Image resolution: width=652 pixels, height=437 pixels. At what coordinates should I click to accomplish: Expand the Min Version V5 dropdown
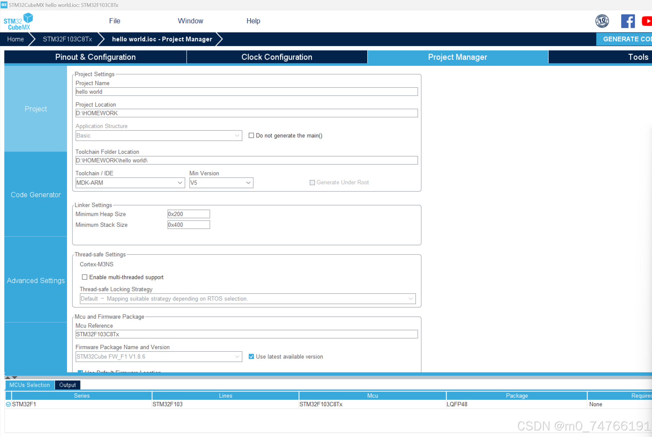click(x=221, y=183)
